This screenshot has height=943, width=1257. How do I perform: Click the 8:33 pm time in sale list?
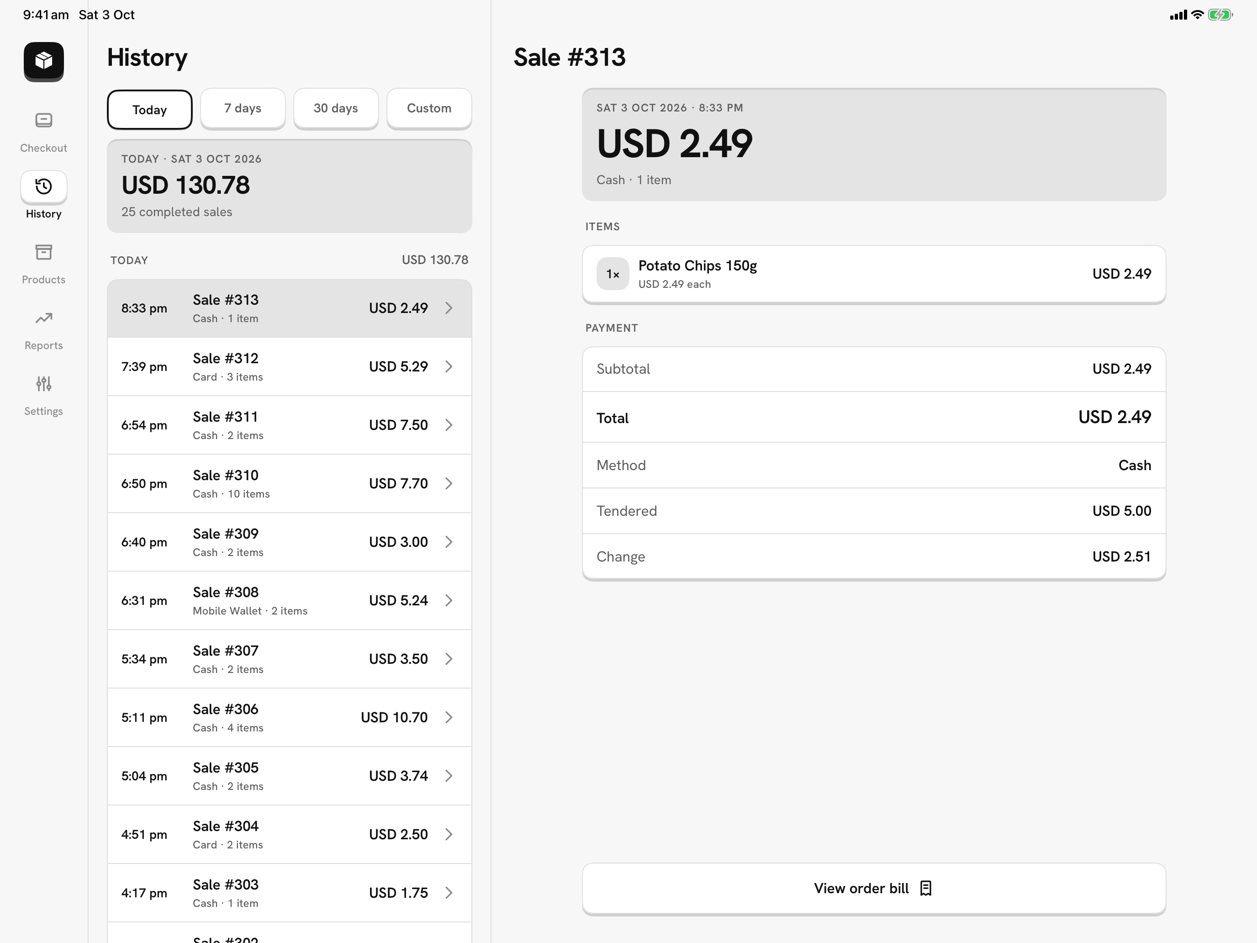coord(144,308)
